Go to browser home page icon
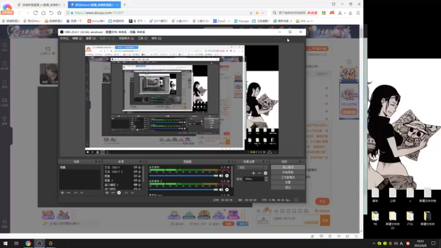The height and width of the screenshot is (248, 441). click(x=44, y=13)
